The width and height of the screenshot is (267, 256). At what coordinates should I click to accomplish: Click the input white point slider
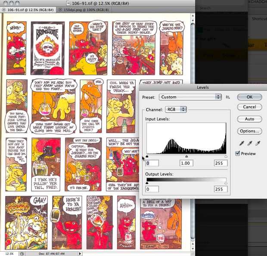[x=226, y=156]
